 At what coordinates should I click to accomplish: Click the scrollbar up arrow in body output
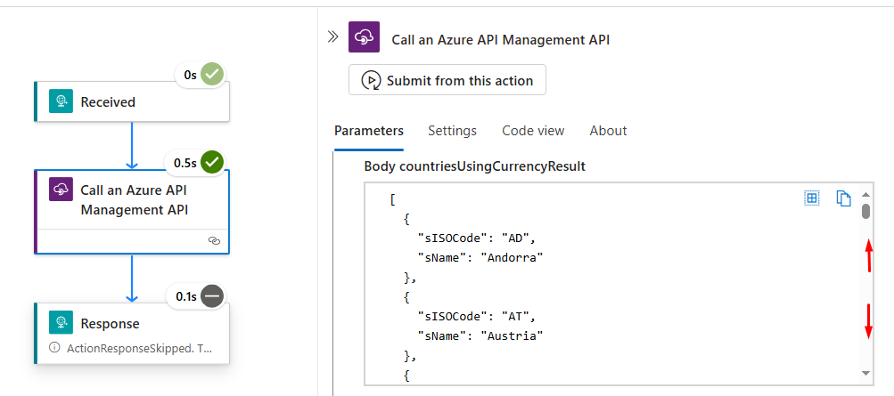pos(865,194)
